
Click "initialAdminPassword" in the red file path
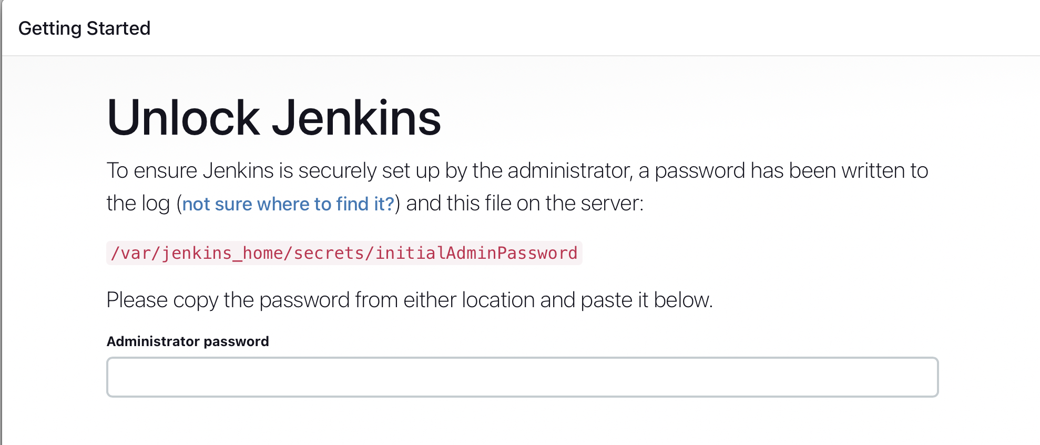point(476,254)
